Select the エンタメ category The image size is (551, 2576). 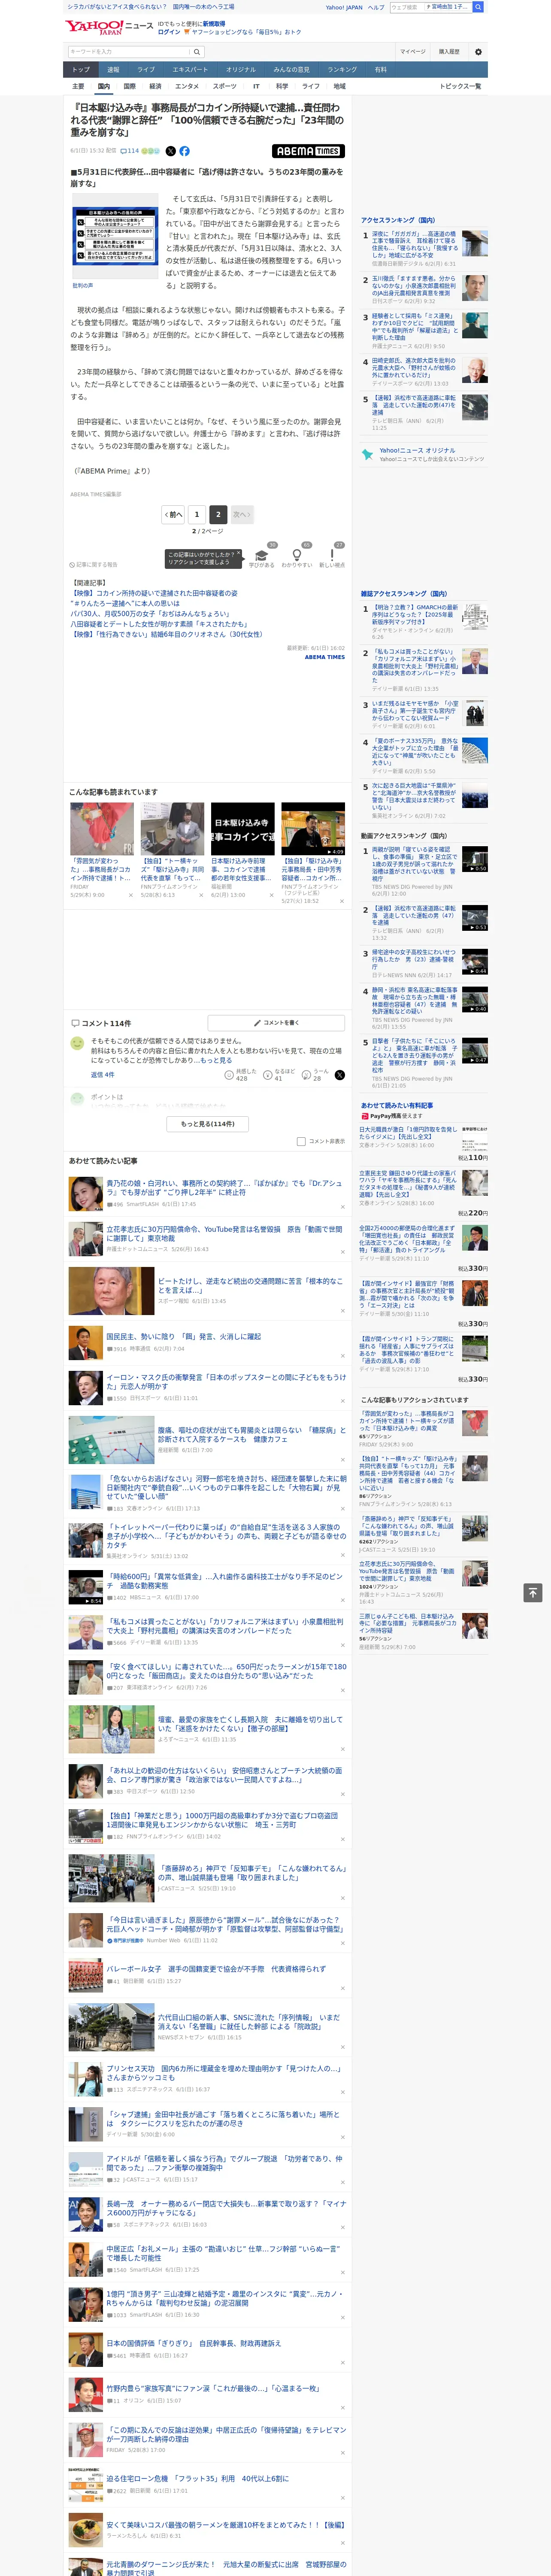coord(187,86)
